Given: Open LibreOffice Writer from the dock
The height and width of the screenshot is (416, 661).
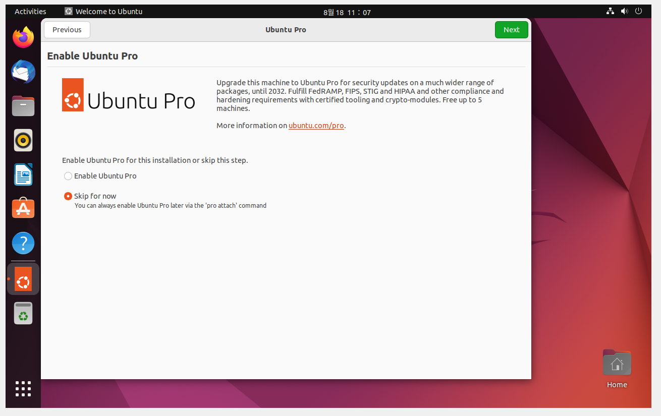Looking at the screenshot, I should pos(23,174).
